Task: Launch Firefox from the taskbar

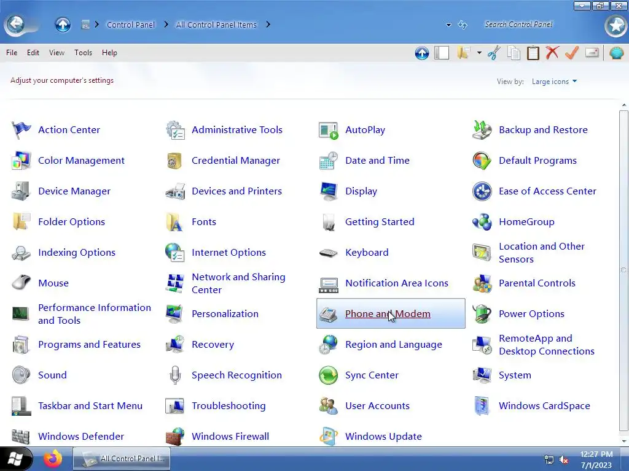Action: point(53,459)
